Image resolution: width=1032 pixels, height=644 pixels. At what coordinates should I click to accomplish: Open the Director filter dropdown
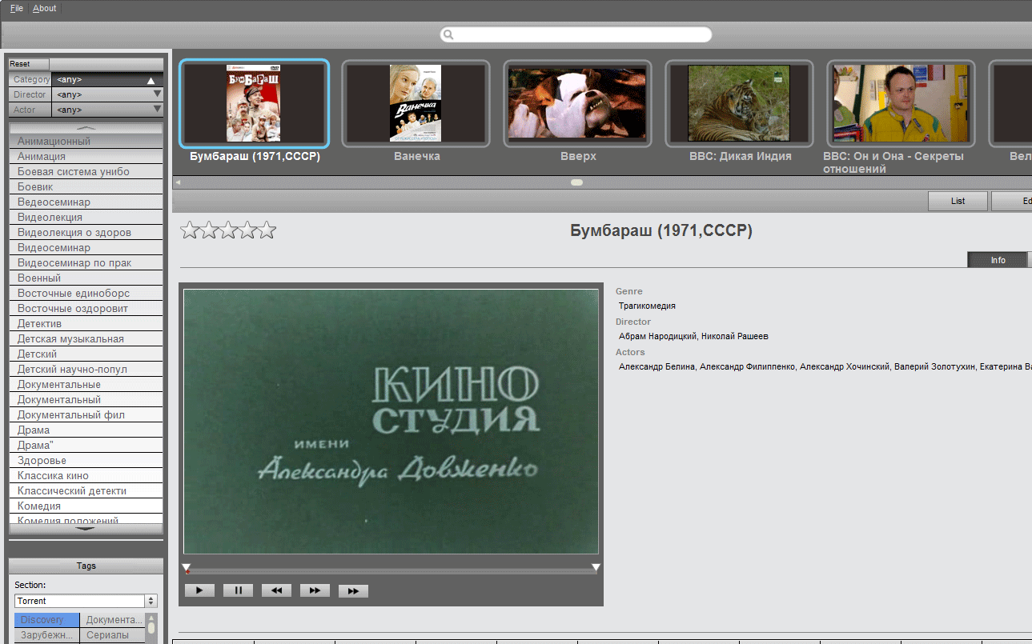tap(107, 94)
